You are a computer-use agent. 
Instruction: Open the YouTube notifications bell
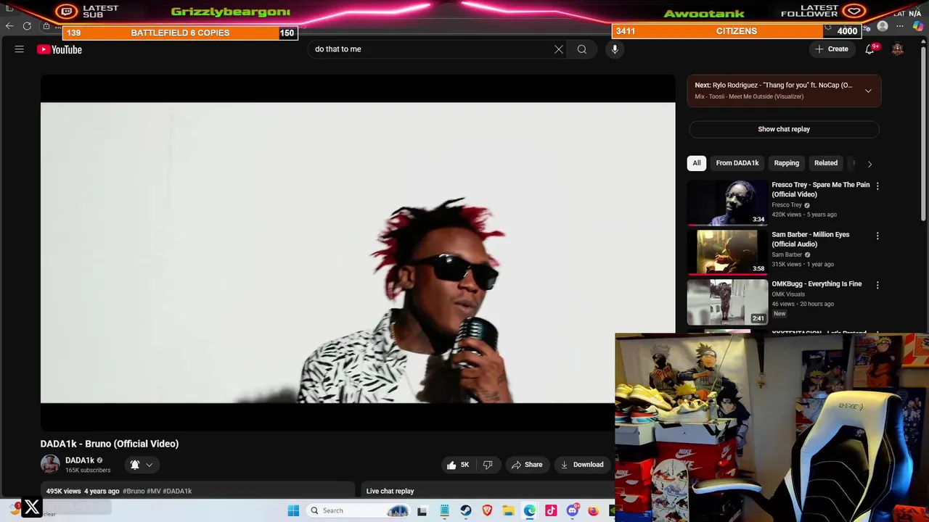pyautogui.click(x=869, y=49)
